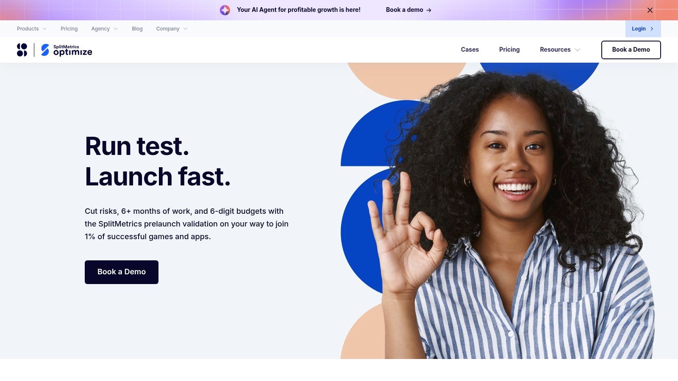Select Pricing in main navigation
This screenshot has height=381, width=678.
pos(509,50)
